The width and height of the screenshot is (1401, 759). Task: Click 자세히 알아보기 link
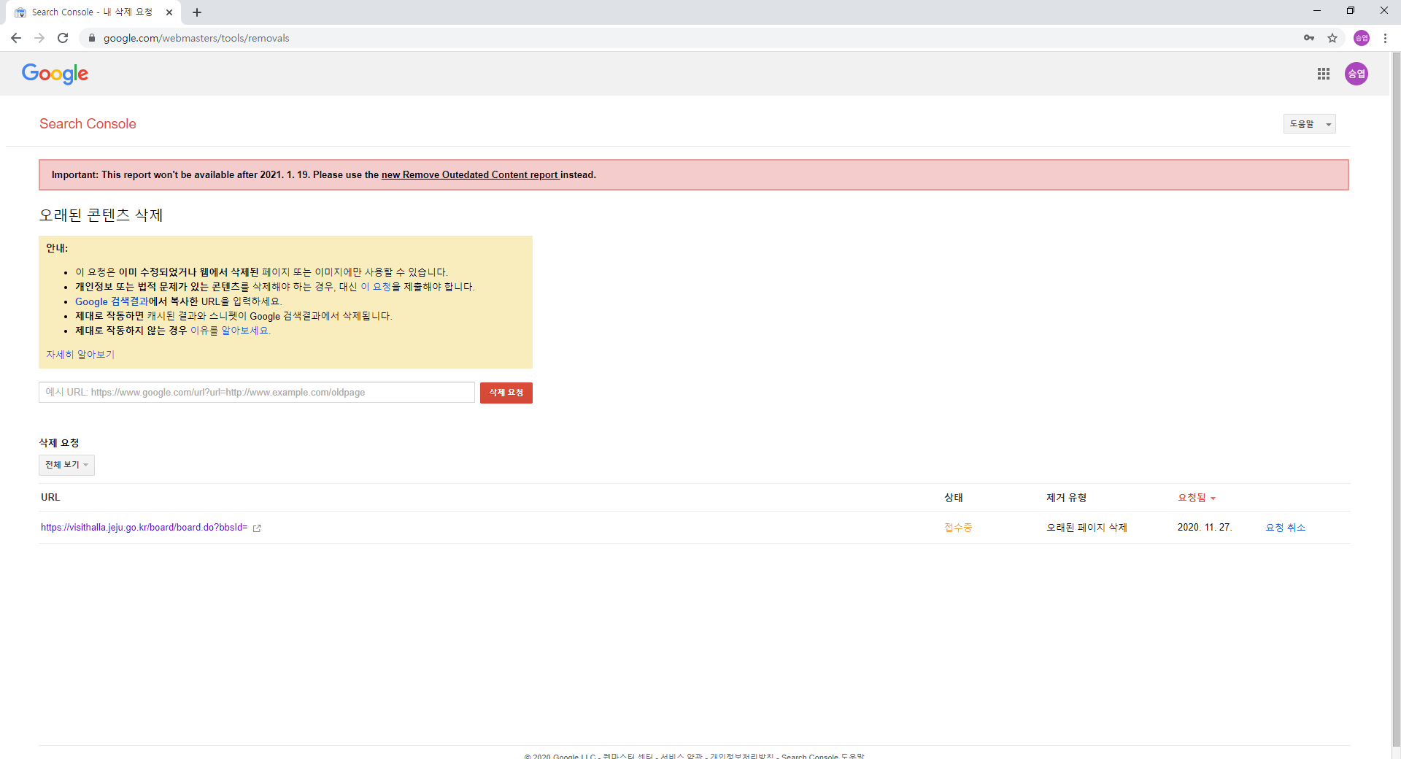pos(80,355)
